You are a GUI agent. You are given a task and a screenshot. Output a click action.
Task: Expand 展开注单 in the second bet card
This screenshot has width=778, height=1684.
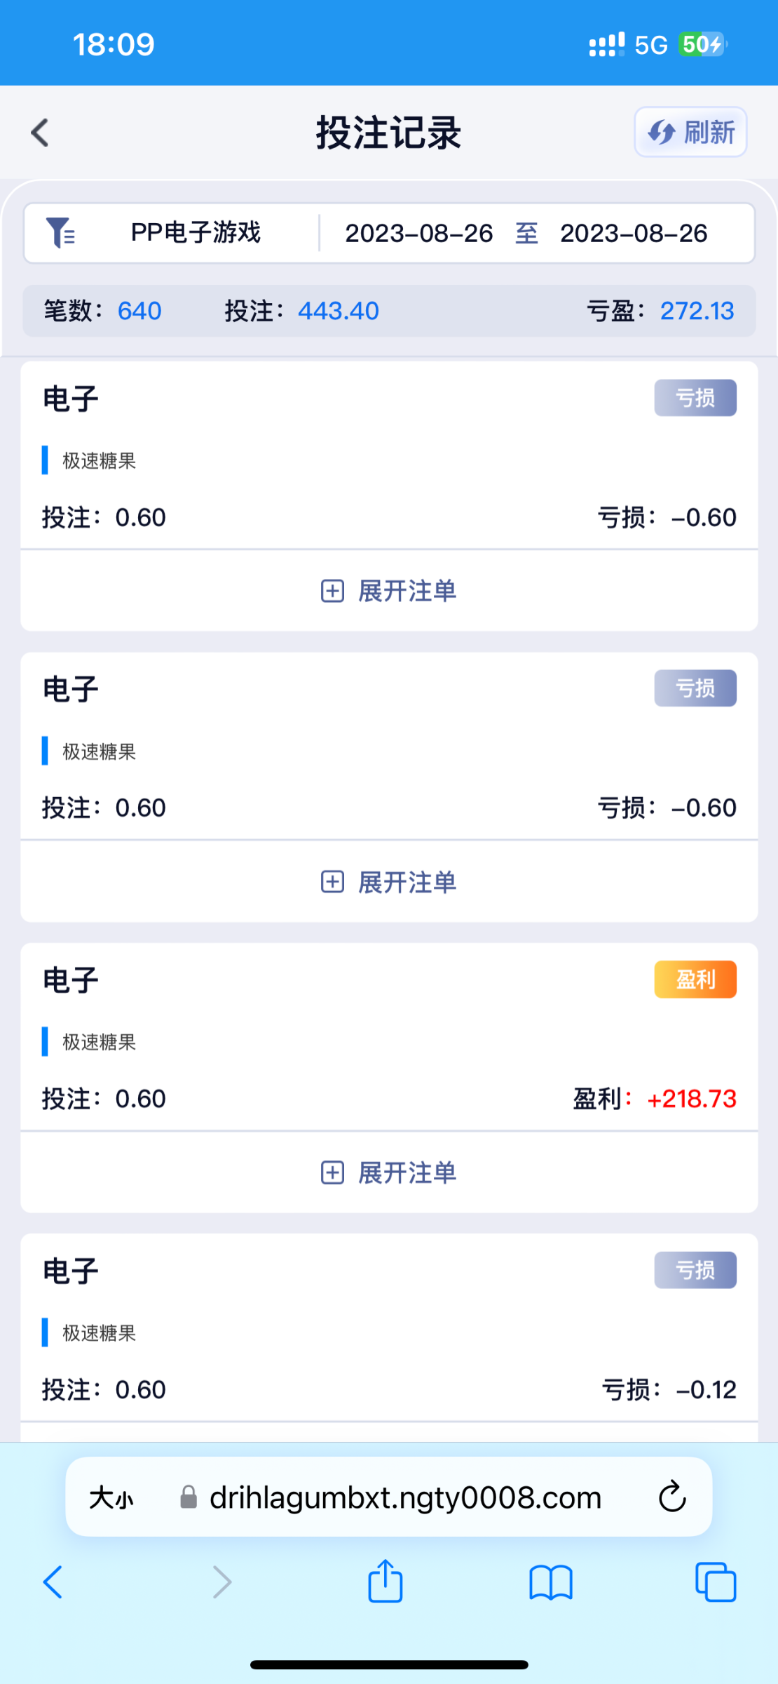(x=389, y=882)
